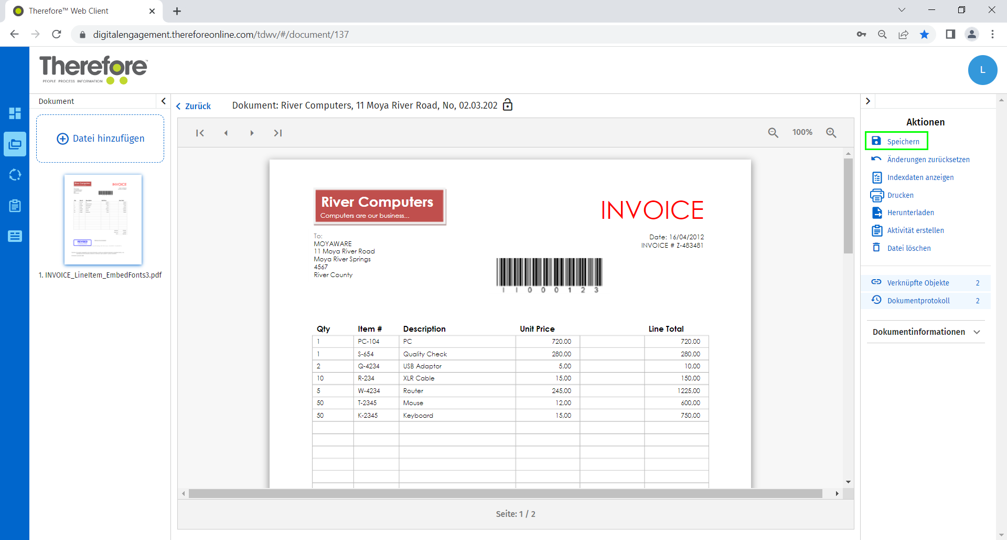Click the printer icon for Drucken
This screenshot has height=540, width=1007.
pos(876,195)
